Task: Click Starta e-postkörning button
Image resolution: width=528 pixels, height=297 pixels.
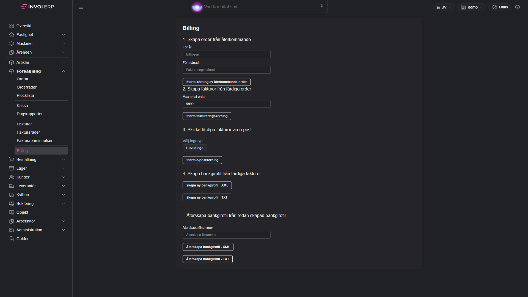Action: point(202,160)
